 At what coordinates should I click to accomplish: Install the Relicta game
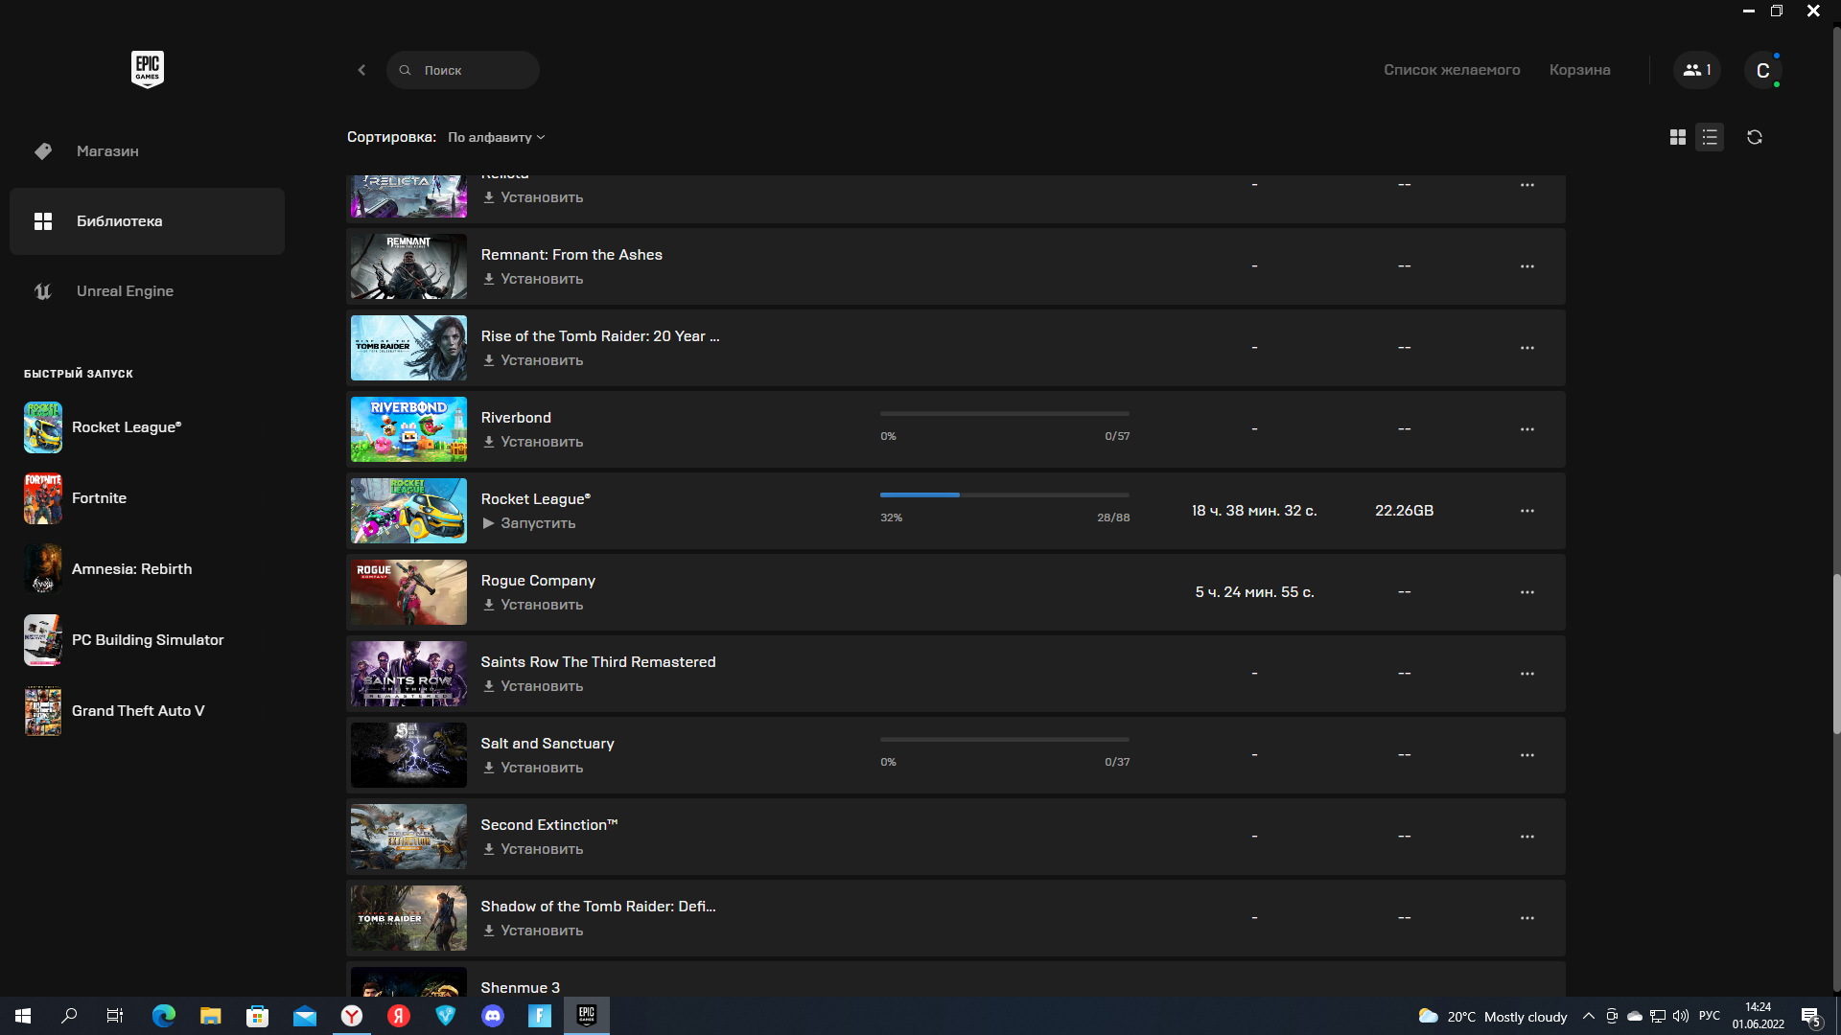pyautogui.click(x=533, y=197)
